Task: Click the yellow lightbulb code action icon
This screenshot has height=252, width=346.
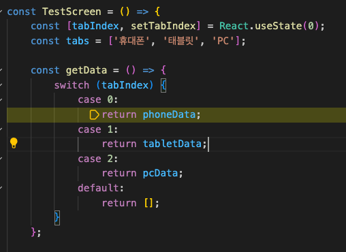Action: pyautogui.click(x=14, y=143)
